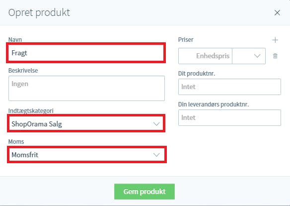Click the Moms label text
Viewport: 290px width, 206px height.
16,142
